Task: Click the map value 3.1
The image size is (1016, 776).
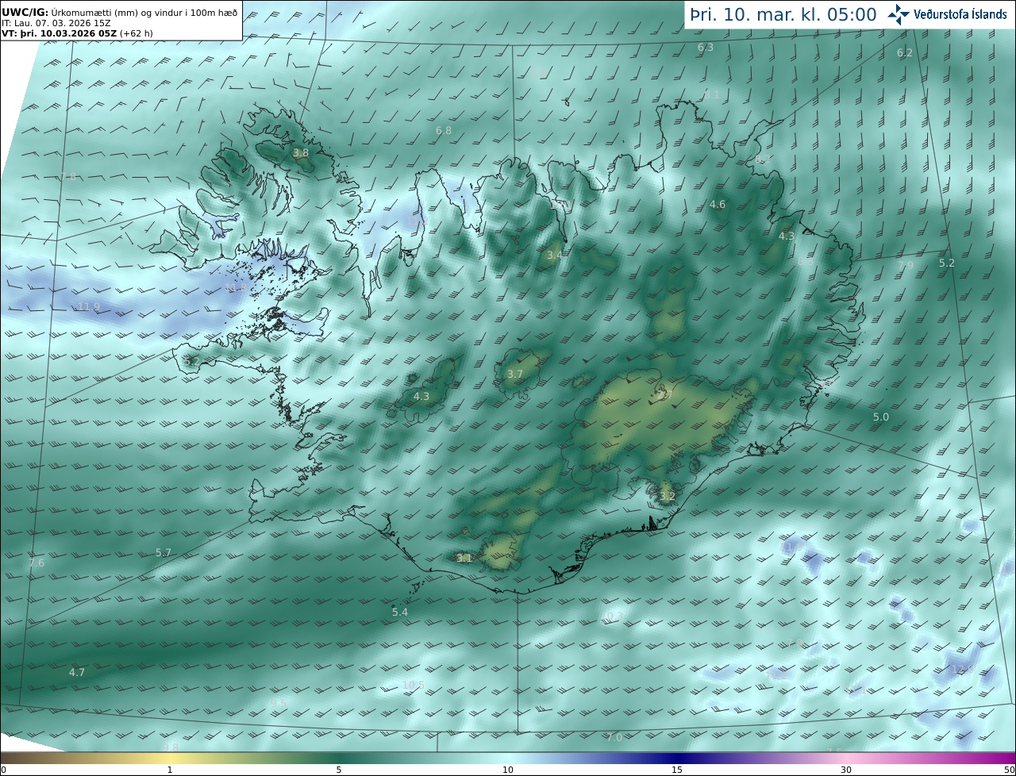Action: 464,559
